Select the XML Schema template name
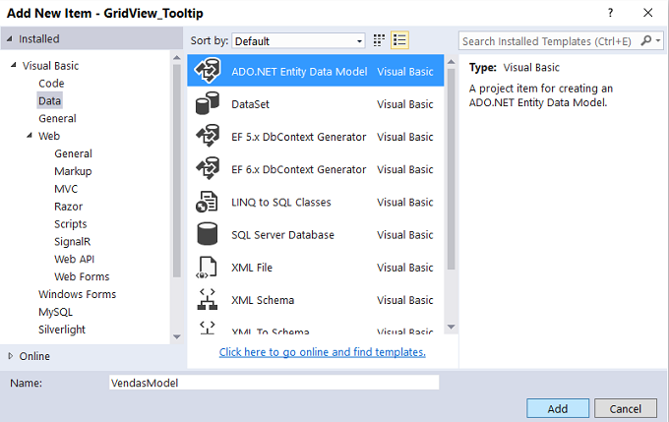This screenshot has width=669, height=422. click(x=263, y=300)
